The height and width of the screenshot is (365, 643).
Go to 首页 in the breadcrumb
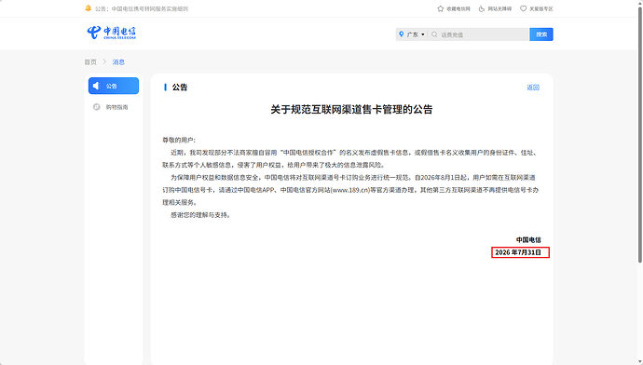click(90, 61)
